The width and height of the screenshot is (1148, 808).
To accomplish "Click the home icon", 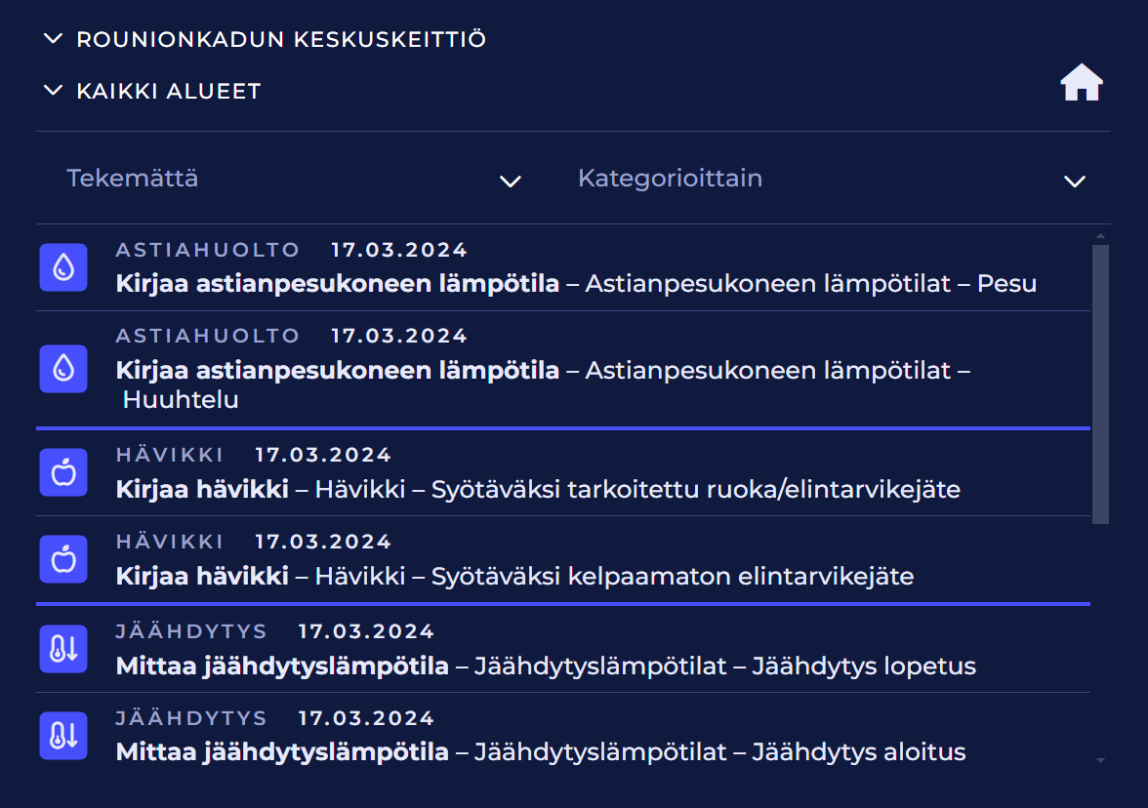I will pos(1082,83).
